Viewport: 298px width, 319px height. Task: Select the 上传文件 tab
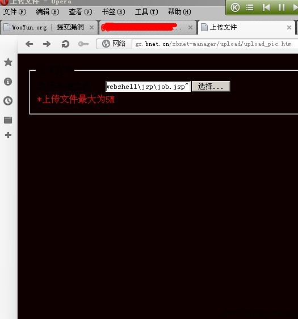pos(247,27)
